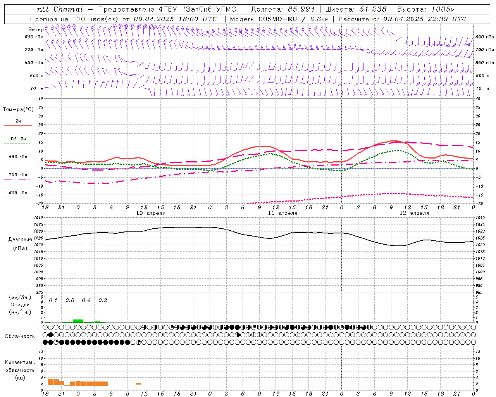Click the Рассчитано: 09.04.2025 22:39 UTC text
496x397 pixels.
402,19
